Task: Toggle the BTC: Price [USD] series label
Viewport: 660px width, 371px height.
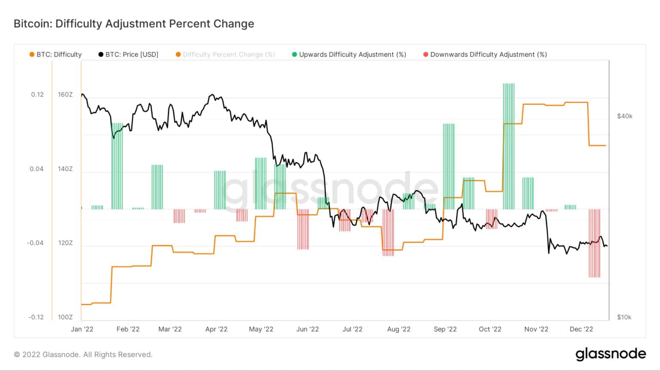Action: coord(132,55)
